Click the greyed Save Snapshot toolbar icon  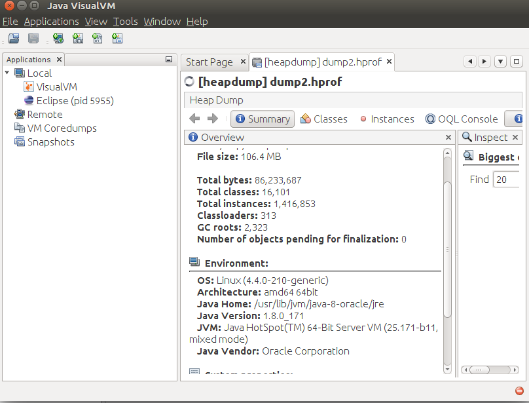coord(33,39)
